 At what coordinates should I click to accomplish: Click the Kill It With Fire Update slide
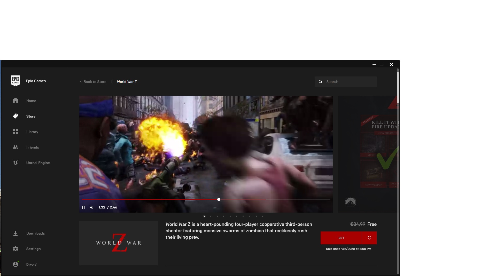367,154
